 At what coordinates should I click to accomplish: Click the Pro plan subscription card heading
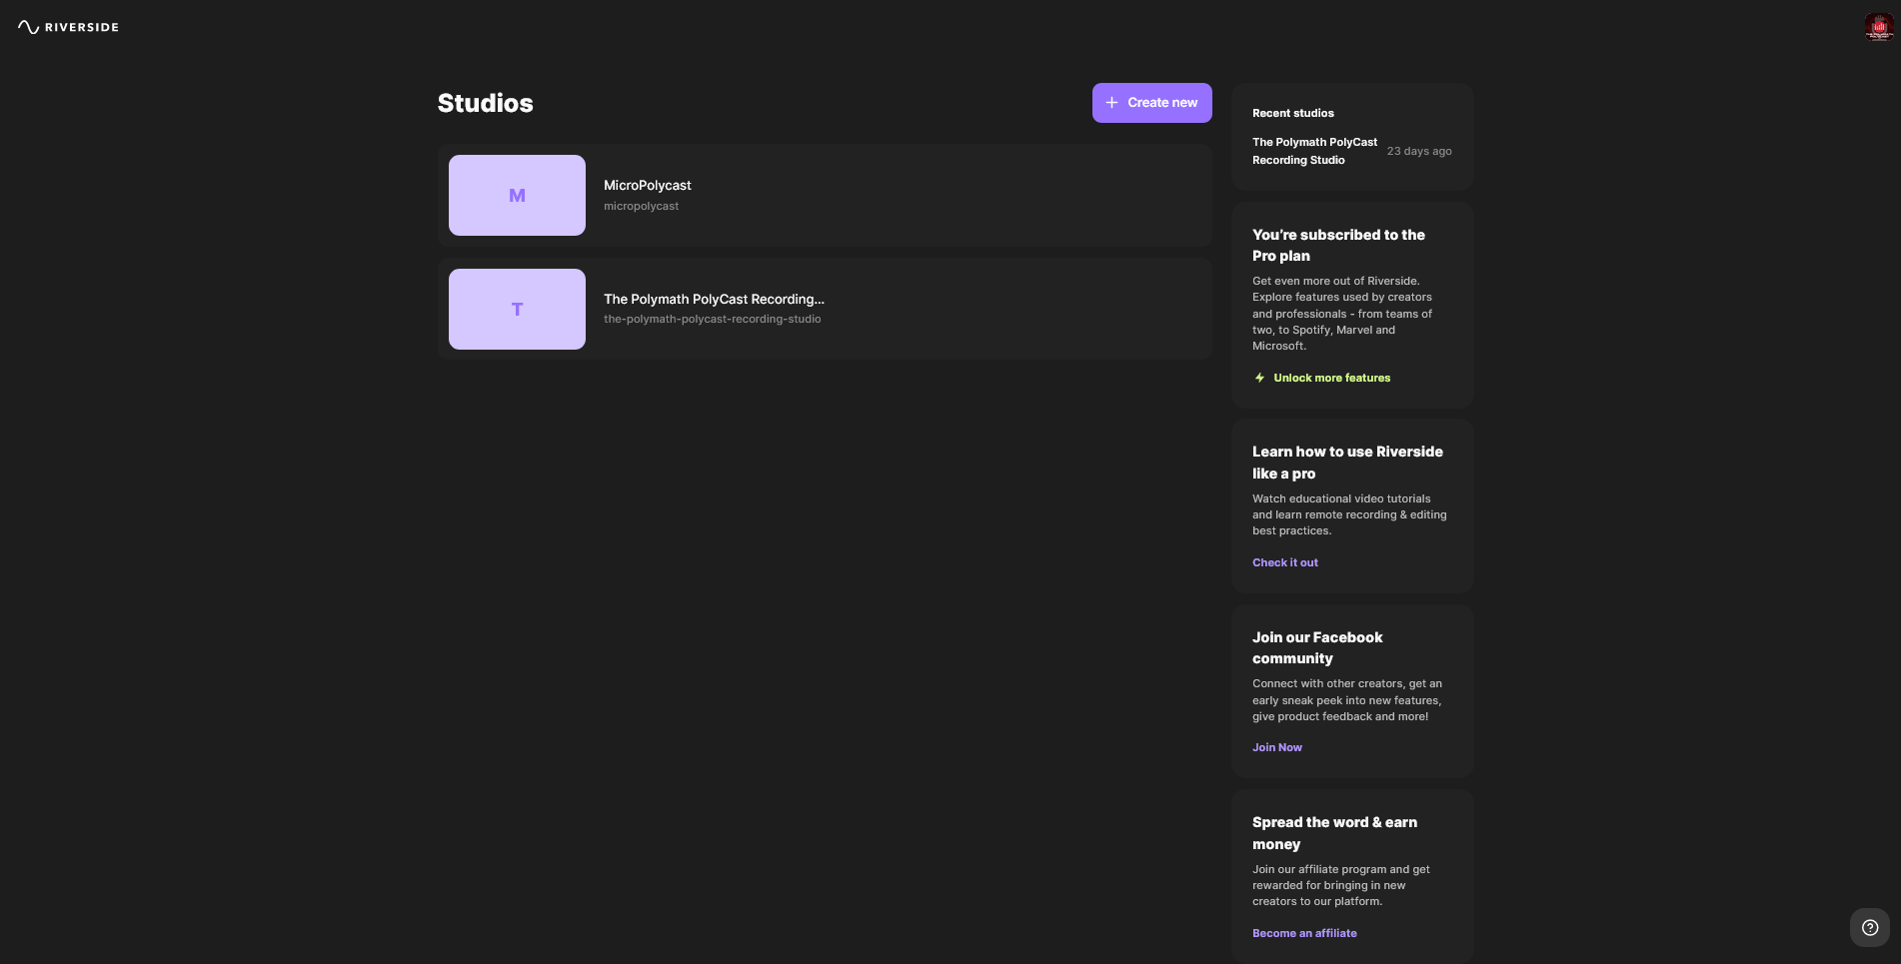pos(1338,245)
